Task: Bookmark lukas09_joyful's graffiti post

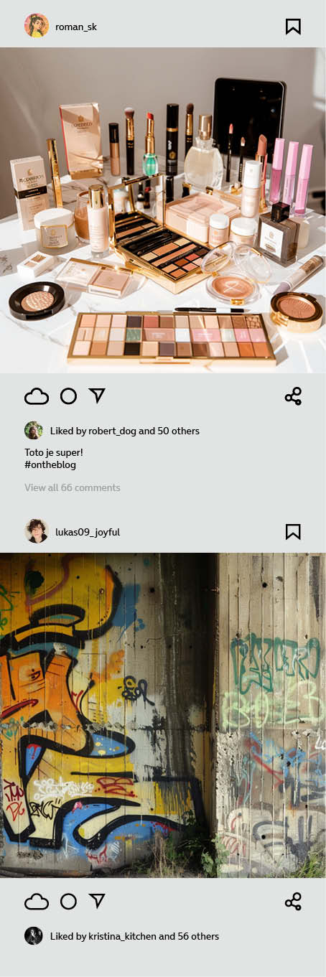Action: [292, 531]
